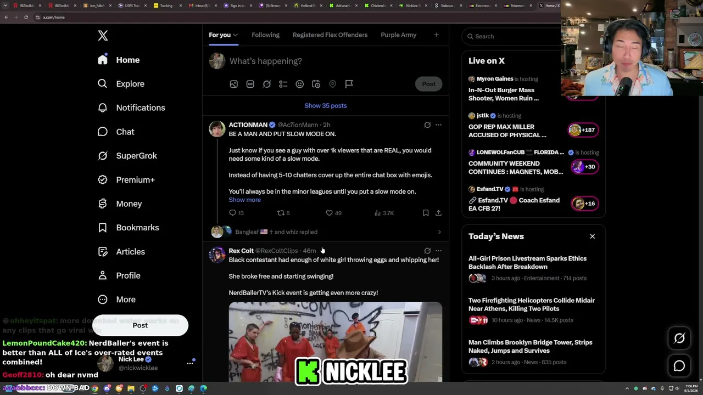The width and height of the screenshot is (703, 395).
Task: Ask Grok about the Rex Colt post
Action: (427, 251)
